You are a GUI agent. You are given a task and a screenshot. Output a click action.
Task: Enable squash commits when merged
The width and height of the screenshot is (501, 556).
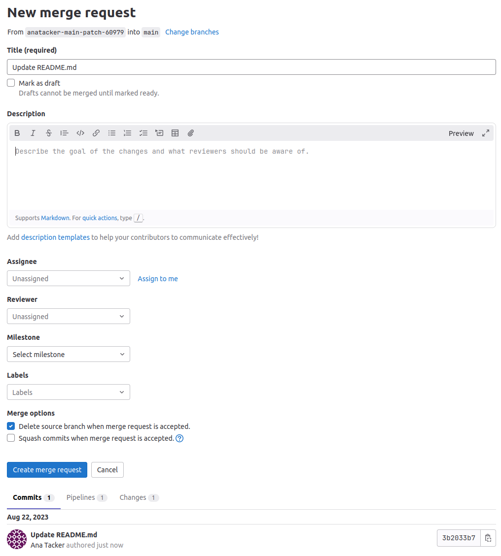10,437
